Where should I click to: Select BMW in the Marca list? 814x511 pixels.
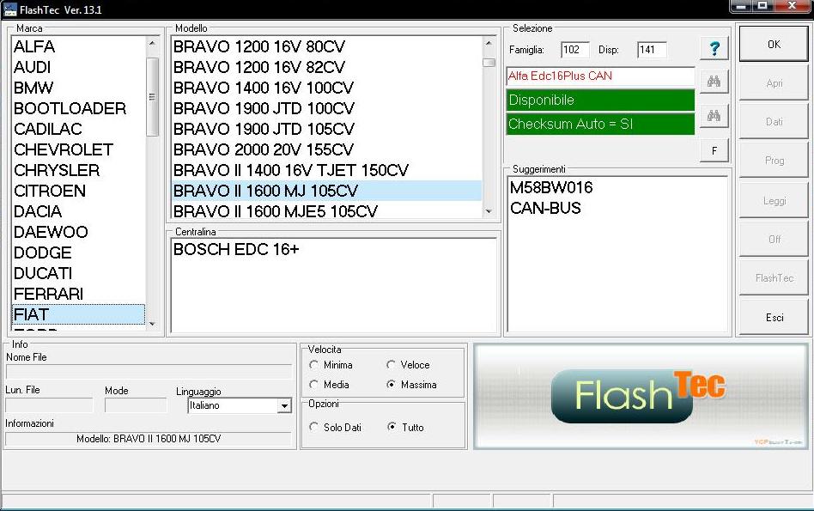coord(78,88)
